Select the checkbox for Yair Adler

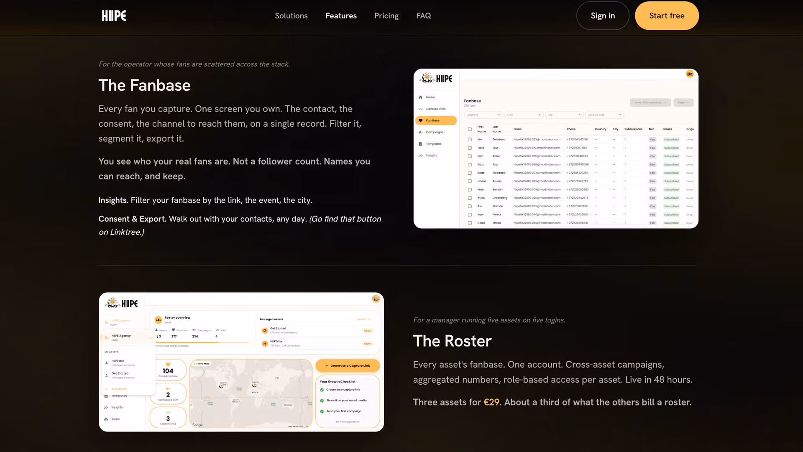click(x=470, y=156)
